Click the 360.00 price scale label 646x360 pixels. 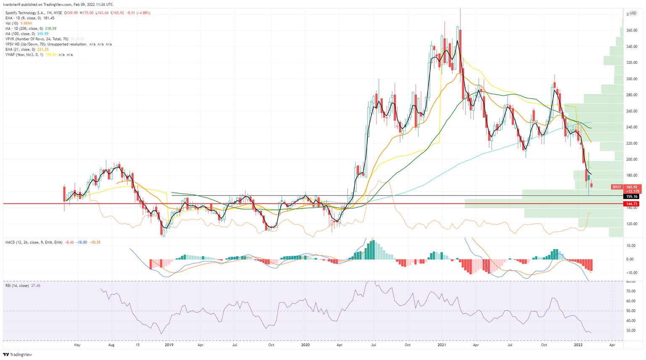tap(632, 30)
